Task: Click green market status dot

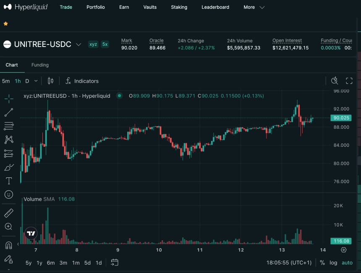Action: tap(119, 96)
